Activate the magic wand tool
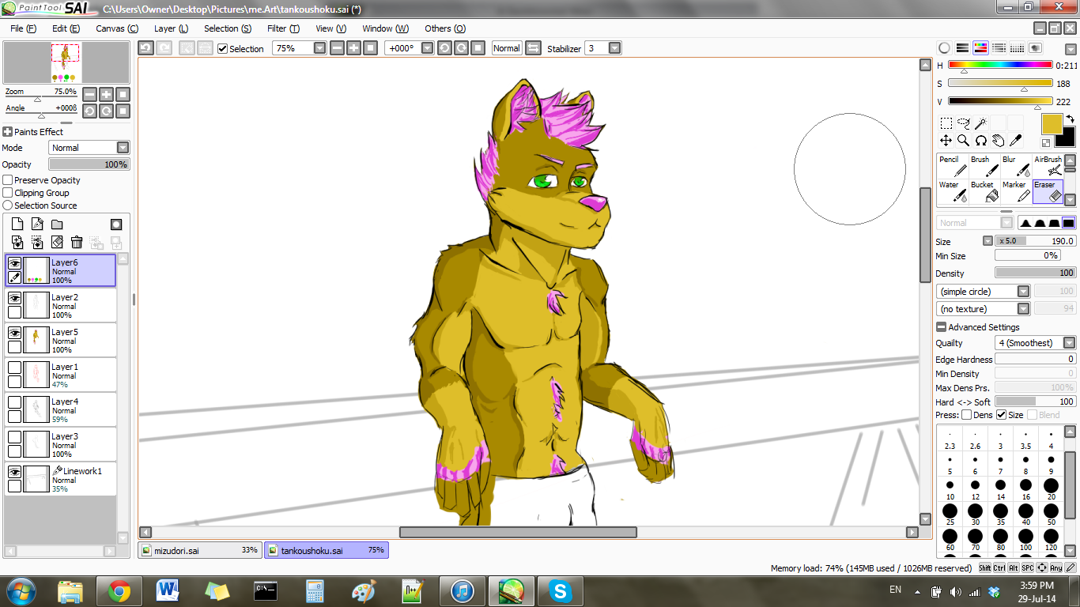Screen dimensions: 1080x607 (x=981, y=123)
